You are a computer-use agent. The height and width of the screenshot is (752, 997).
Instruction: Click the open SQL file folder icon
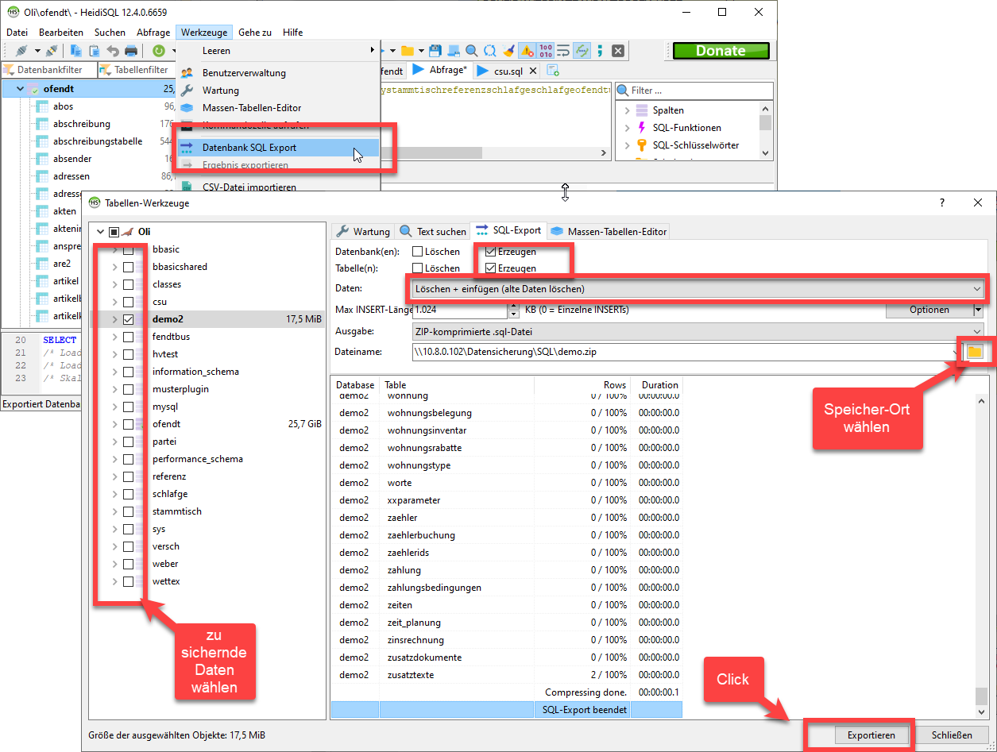pos(407,51)
